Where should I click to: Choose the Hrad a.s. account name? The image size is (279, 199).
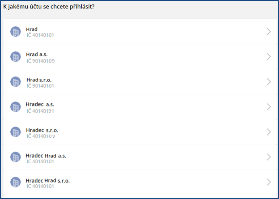[37, 54]
